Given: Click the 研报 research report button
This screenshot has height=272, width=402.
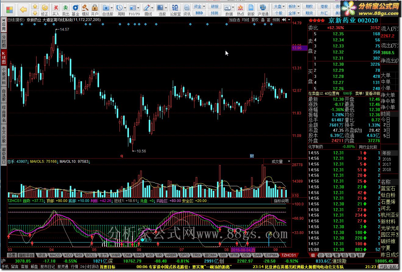Looking at the screenshot, I should 215,6.
